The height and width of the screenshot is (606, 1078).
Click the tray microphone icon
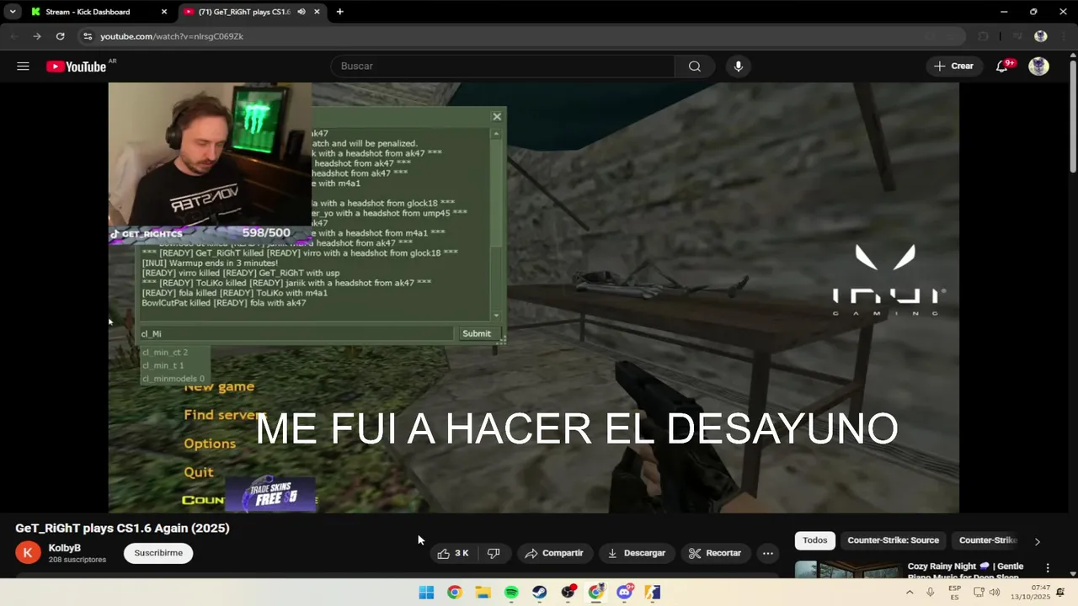point(931,593)
